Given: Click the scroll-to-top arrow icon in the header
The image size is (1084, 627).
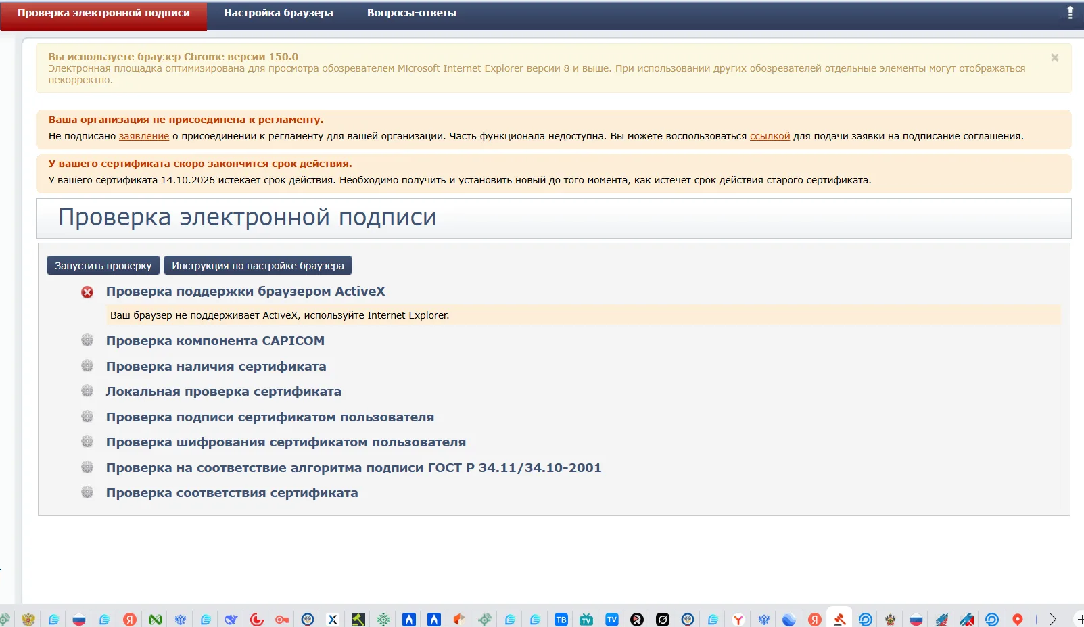Looking at the screenshot, I should 1070,12.
